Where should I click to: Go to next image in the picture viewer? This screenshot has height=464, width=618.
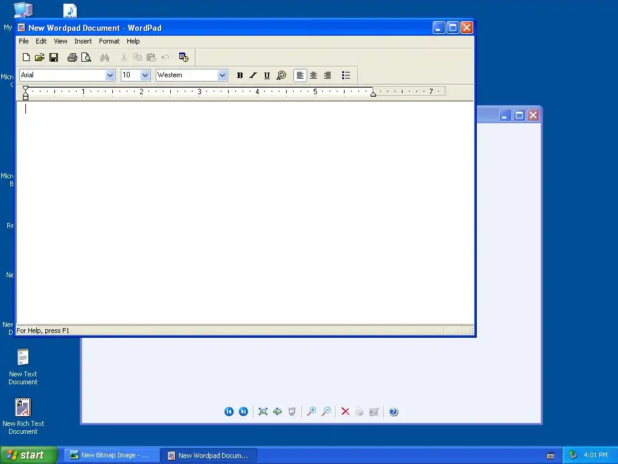point(244,411)
